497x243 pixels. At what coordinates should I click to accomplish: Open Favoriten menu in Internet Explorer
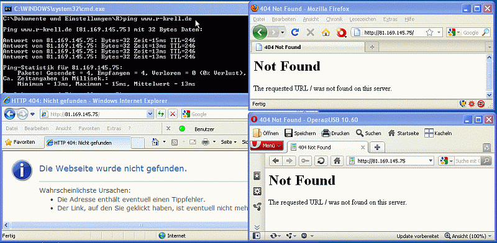(x=89, y=128)
